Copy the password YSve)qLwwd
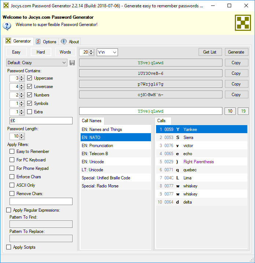The width and height of the screenshot is (255, 263). click(x=236, y=63)
